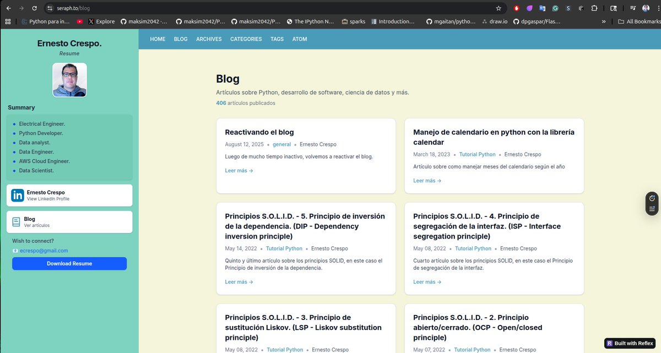The image size is (661, 353).
Task: Open TAGS in the navigation bar
Action: pos(277,39)
